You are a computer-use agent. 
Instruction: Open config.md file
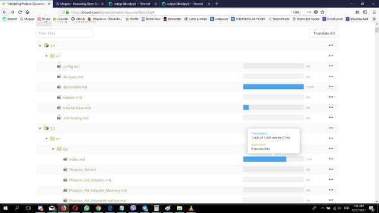pyautogui.click(x=71, y=66)
